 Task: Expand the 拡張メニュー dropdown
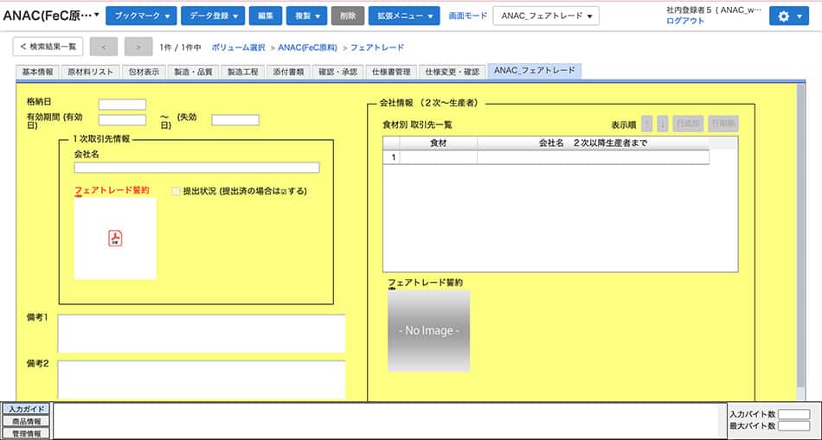tap(404, 16)
